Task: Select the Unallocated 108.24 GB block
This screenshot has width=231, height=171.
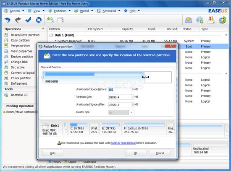Action: point(210,149)
